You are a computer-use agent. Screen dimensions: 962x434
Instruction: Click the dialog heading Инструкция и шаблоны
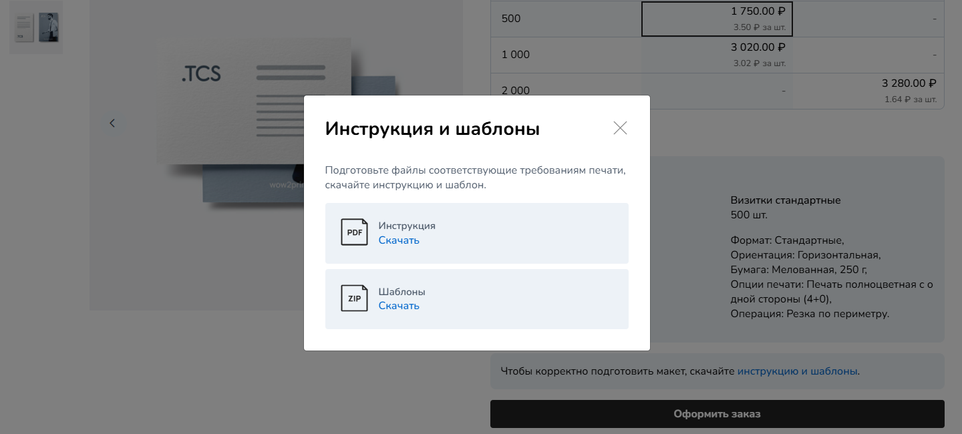[432, 129]
